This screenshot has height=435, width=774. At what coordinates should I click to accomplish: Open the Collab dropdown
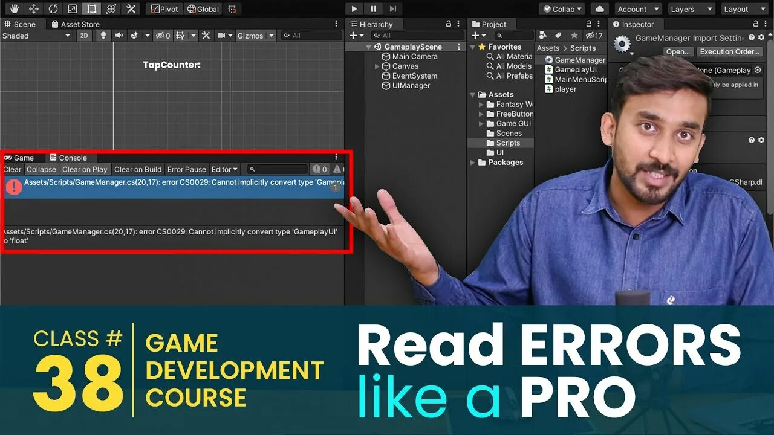[562, 9]
